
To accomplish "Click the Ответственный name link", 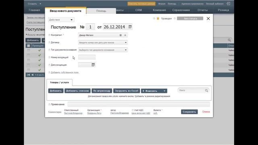I will tap(73, 113).
